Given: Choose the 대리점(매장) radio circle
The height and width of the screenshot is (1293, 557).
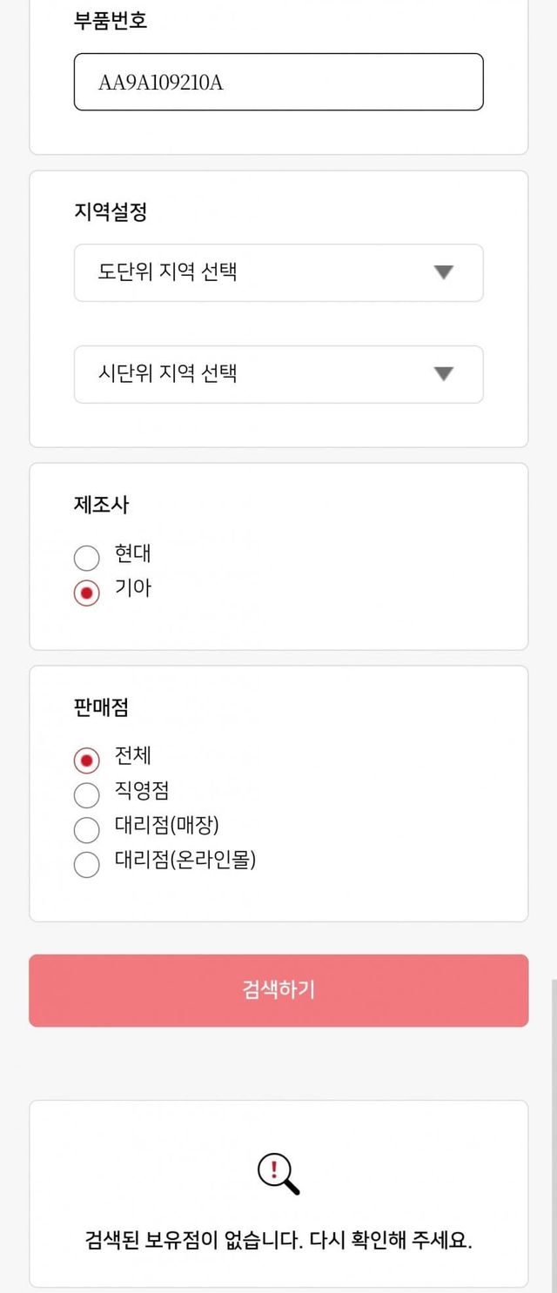Looking at the screenshot, I should pyautogui.click(x=87, y=830).
